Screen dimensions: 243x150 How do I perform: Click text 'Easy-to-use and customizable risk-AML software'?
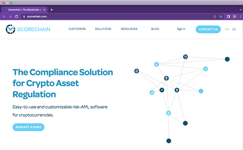60,107
